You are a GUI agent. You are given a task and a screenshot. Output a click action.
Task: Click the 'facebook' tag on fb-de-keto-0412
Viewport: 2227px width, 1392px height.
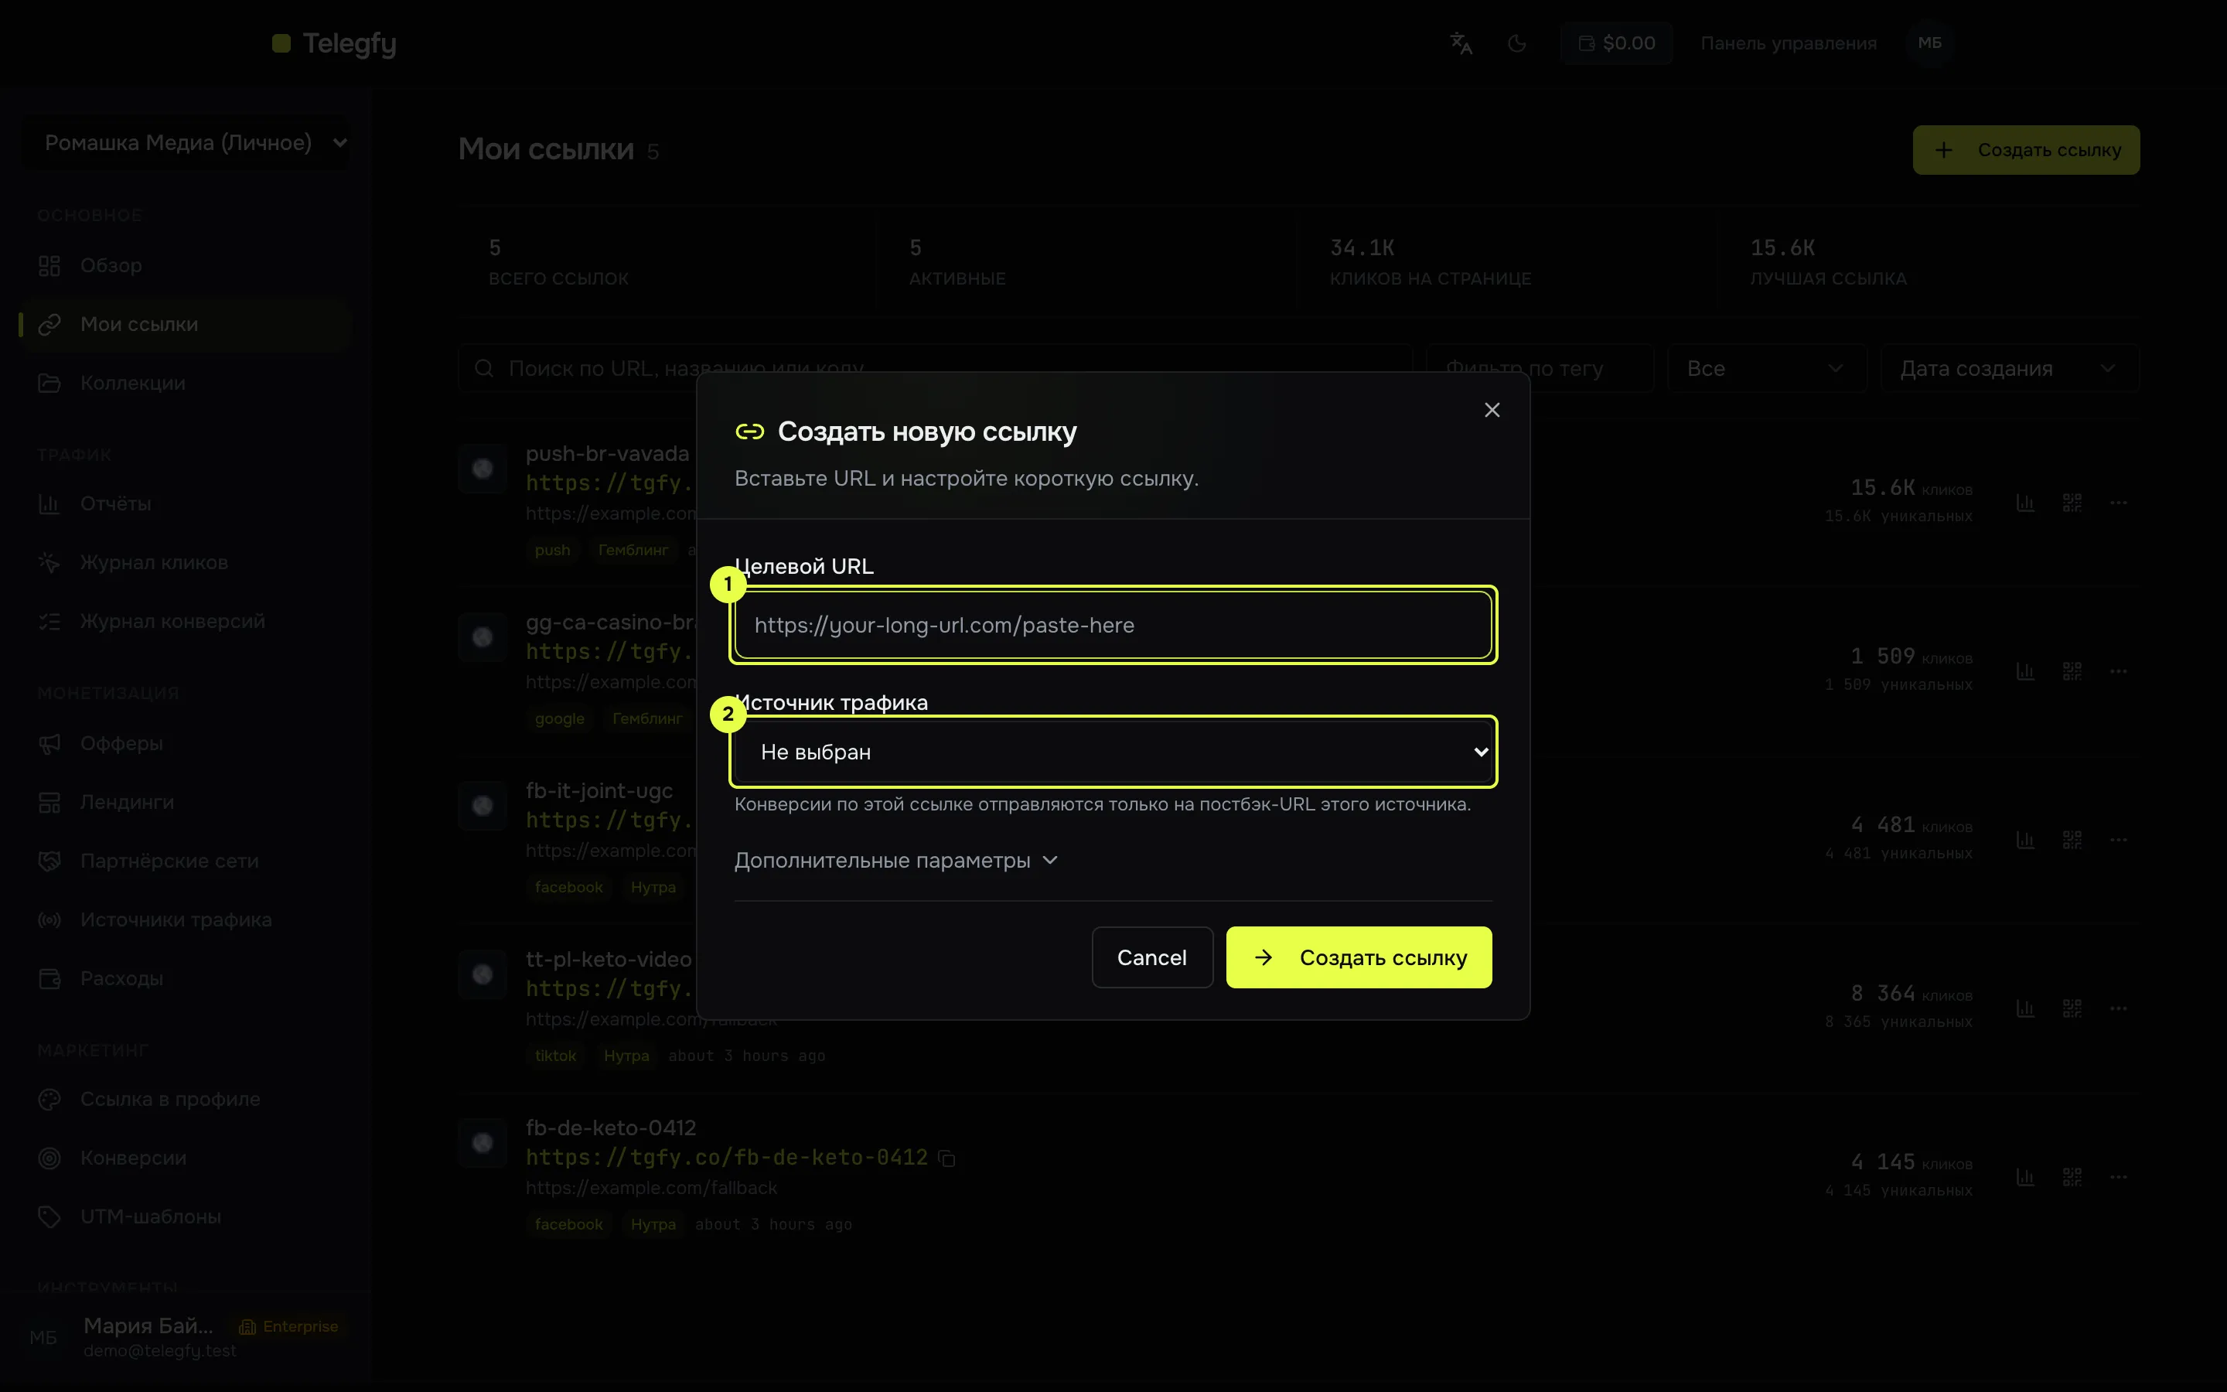point(568,1224)
